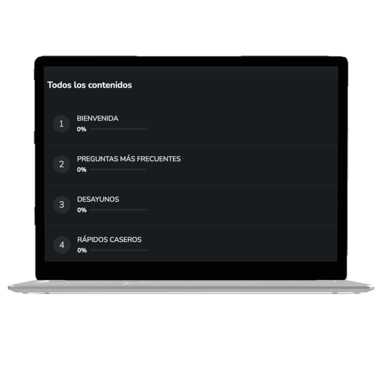This screenshot has height=382, width=382.
Task: Click the number 1 circle badge
Action: coord(61,124)
